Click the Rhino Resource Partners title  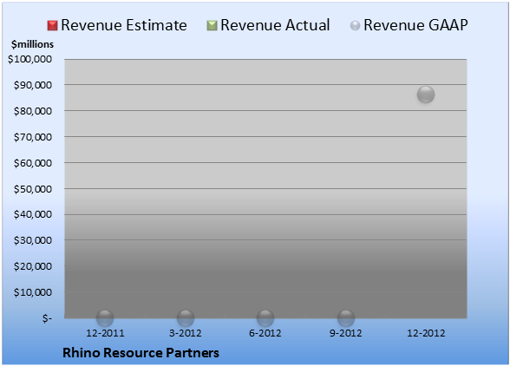[x=141, y=353]
